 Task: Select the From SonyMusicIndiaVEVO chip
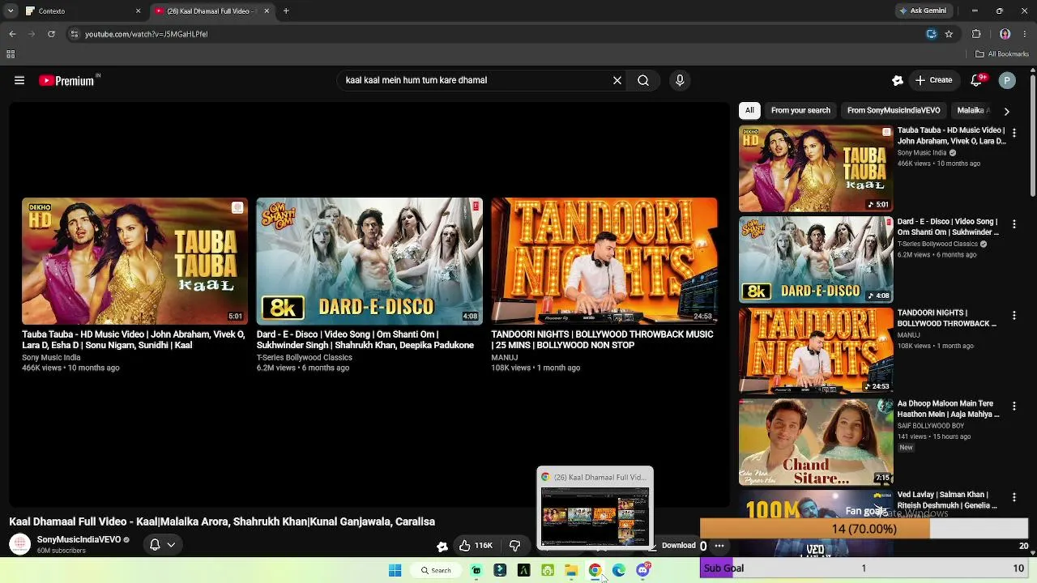coord(894,110)
